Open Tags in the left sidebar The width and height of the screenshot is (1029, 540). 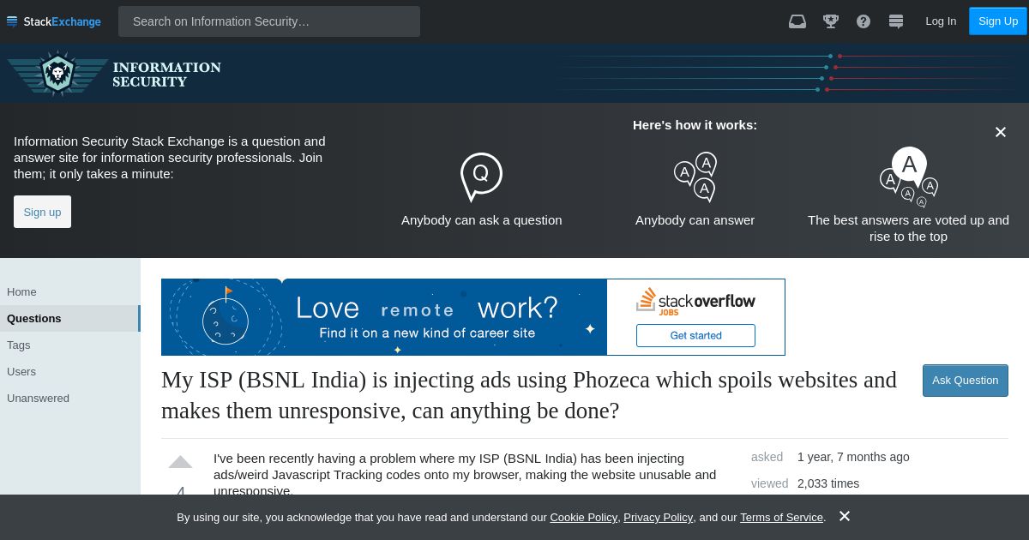70,345
